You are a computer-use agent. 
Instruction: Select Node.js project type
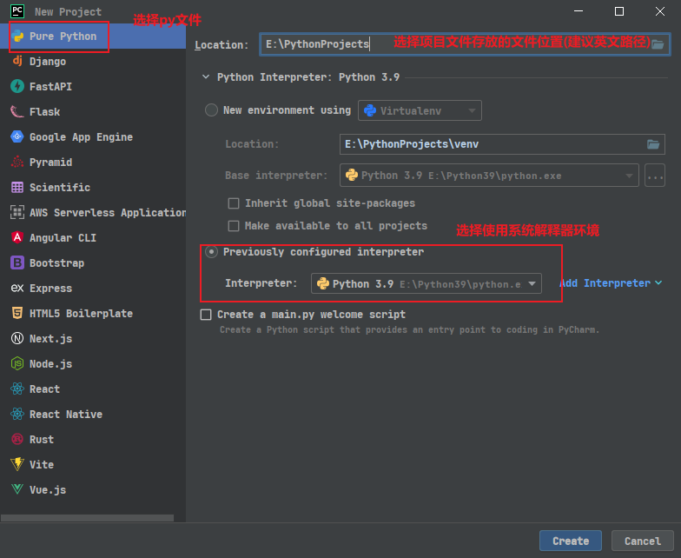93,363
